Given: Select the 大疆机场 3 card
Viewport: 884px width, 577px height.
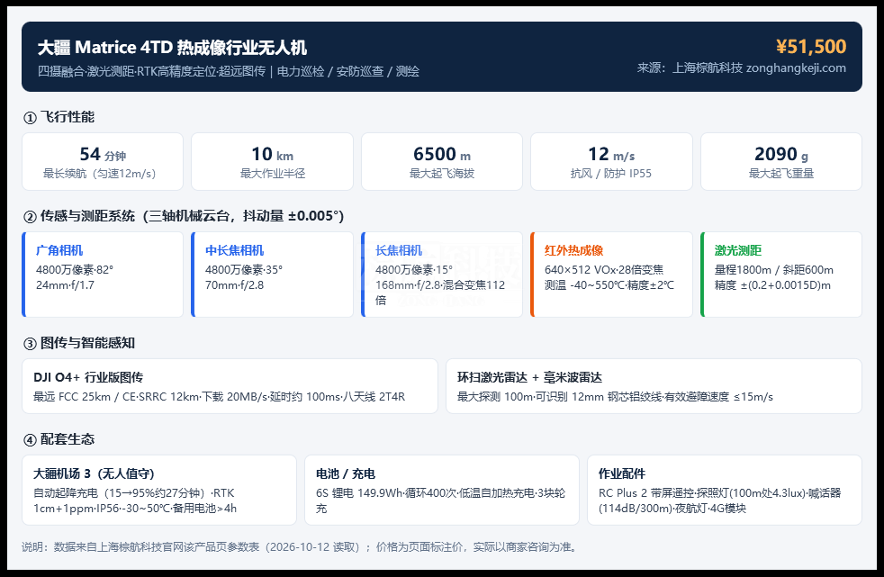Looking at the screenshot, I should (x=159, y=491).
